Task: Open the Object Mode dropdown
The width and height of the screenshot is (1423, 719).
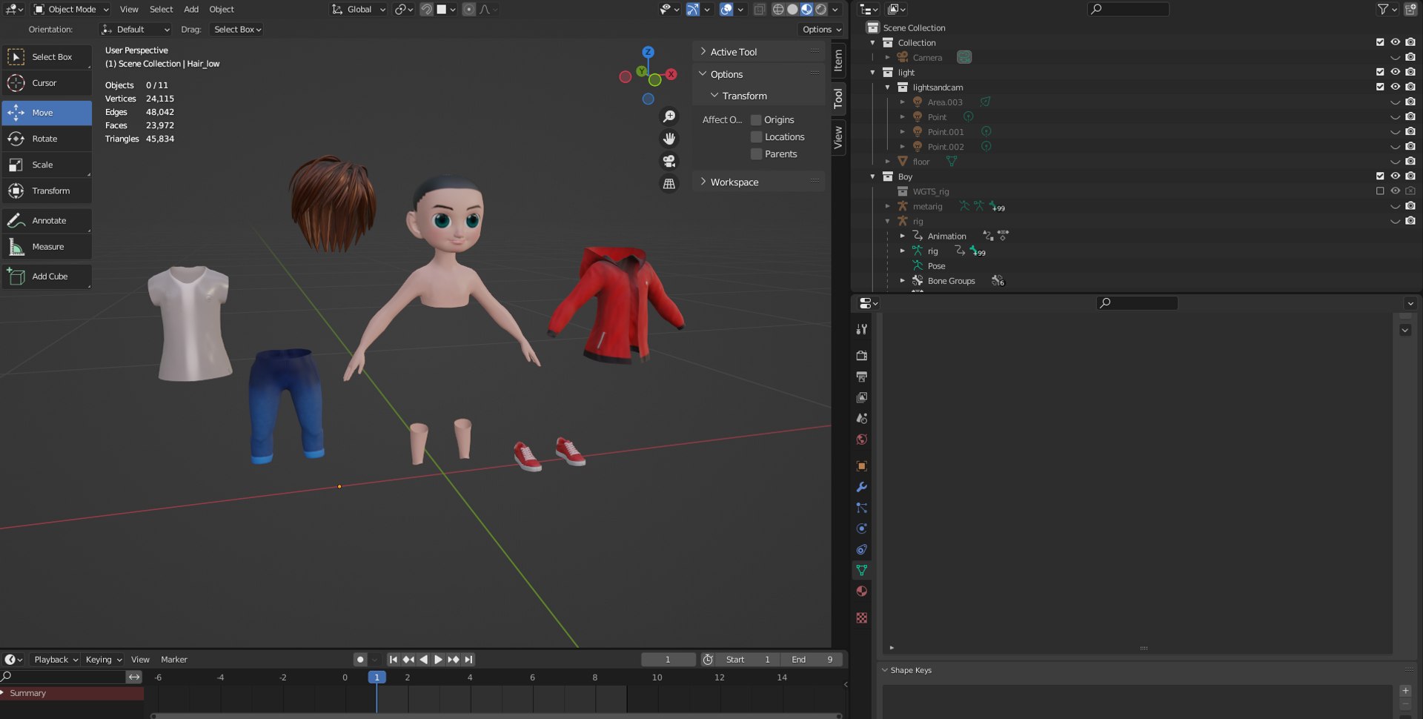Action: pyautogui.click(x=72, y=9)
